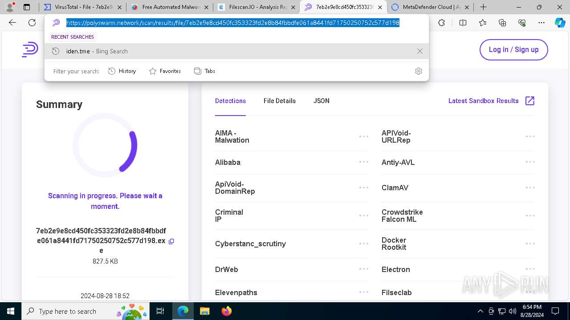Click the 827.5 KB file size
570x320 pixels.
click(x=105, y=261)
